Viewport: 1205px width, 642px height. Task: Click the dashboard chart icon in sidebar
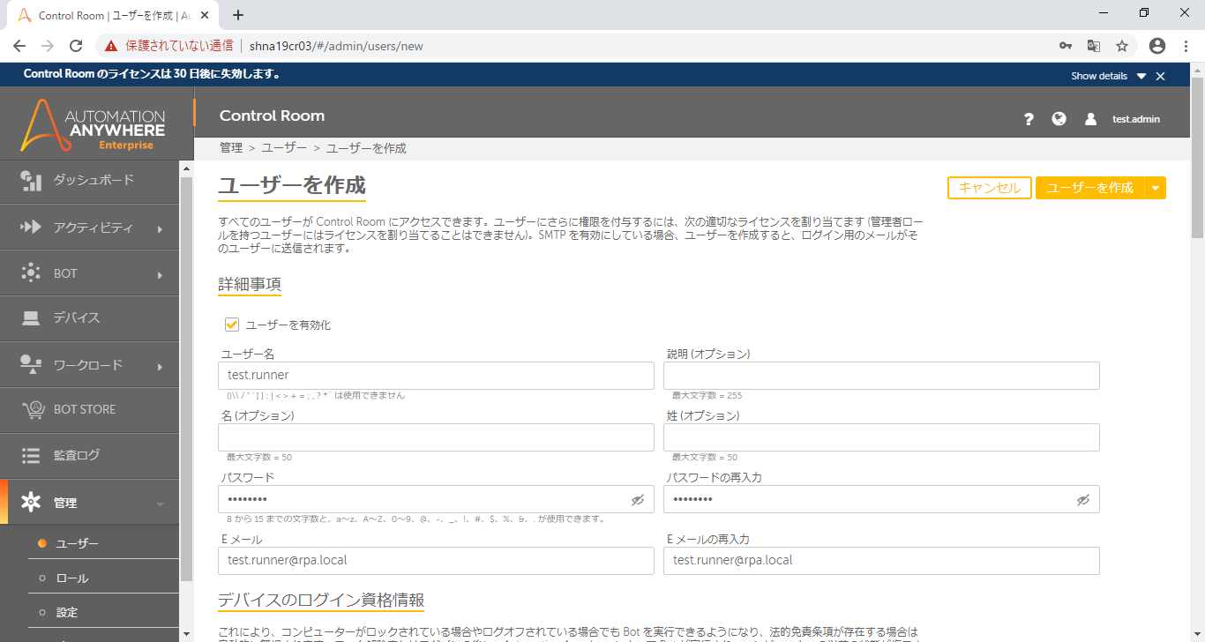(x=31, y=181)
